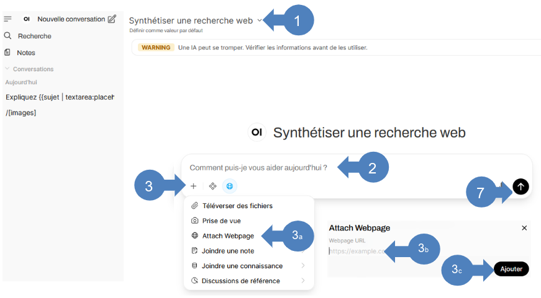The height and width of the screenshot is (298, 541).
Task: Close the Attach Webpage dialog
Action: click(x=524, y=228)
